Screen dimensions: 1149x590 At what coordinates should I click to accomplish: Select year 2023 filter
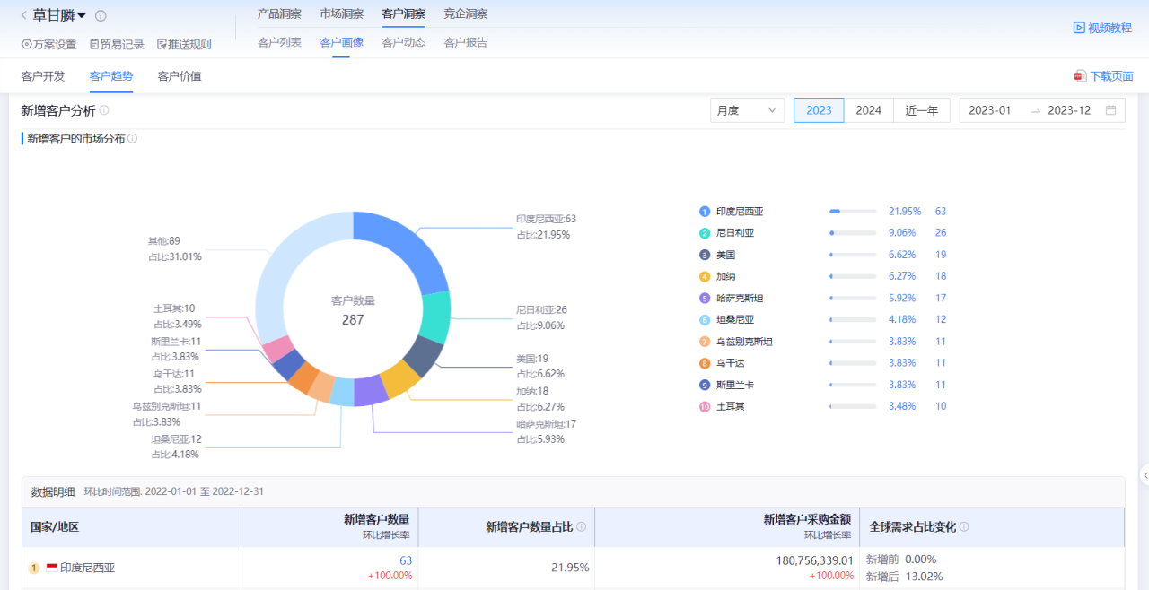coord(819,110)
